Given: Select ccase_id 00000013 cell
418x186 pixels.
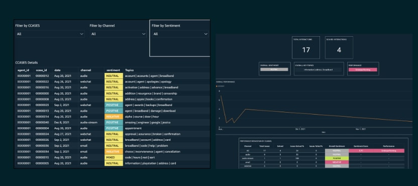Looking at the screenshot, I should (42, 111).
